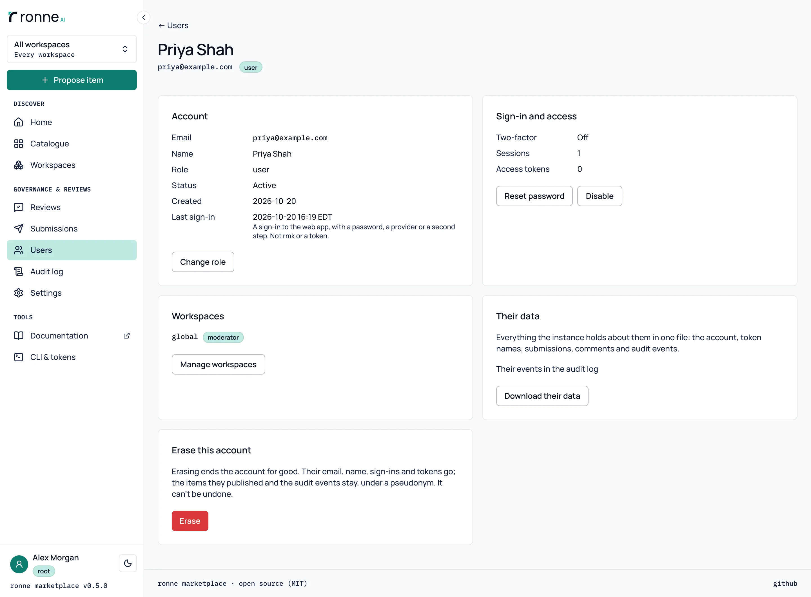This screenshot has width=811, height=597.
Task: Open Home via its house icon
Action: point(18,122)
